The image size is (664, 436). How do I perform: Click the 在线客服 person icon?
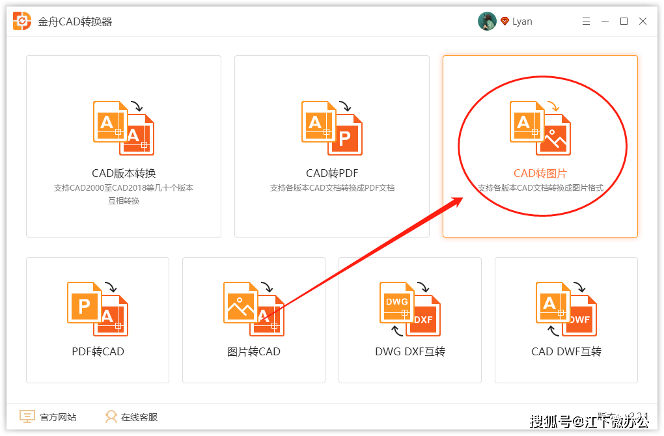pos(111,416)
